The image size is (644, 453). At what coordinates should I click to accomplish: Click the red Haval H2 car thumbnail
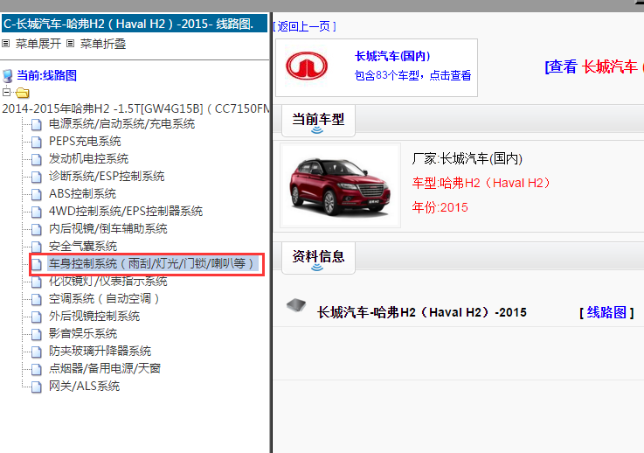pos(340,185)
